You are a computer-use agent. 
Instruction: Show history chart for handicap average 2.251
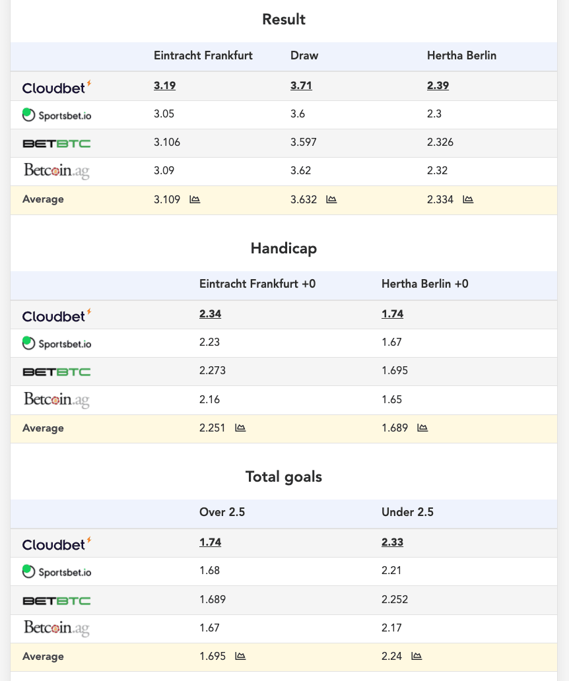(240, 428)
